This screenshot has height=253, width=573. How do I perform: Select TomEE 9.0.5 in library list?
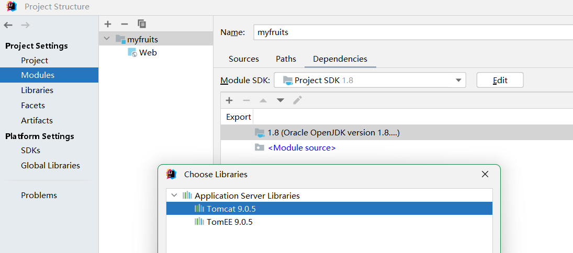click(x=329, y=222)
